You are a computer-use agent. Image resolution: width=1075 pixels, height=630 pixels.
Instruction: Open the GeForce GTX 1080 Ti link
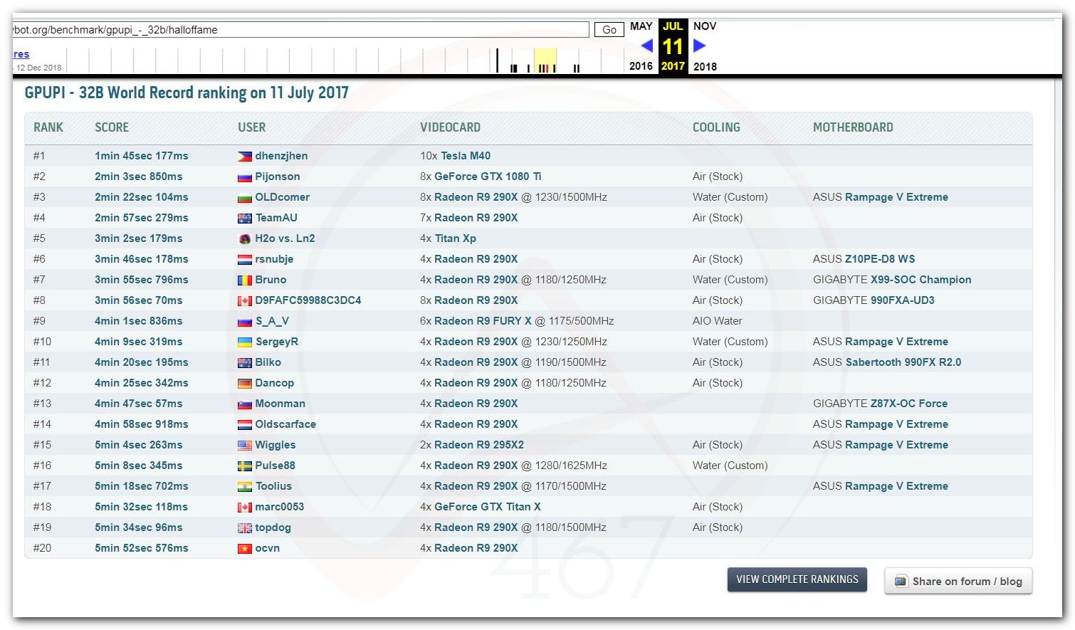[488, 177]
